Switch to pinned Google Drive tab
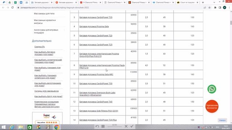The width and height of the screenshot is (232, 130). tap(10, 3)
